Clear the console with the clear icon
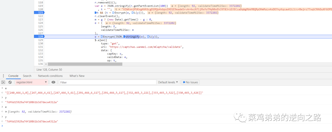The width and height of the screenshot is (332, 132). 10,82
